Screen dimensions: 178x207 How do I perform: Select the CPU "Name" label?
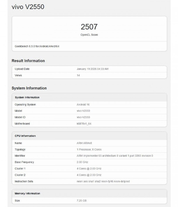point(18,143)
